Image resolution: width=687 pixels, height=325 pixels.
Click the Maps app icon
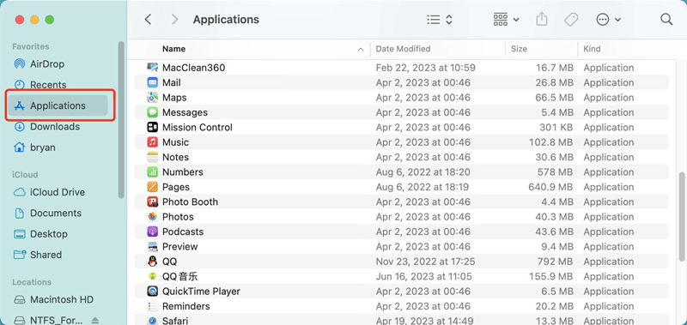pos(153,98)
